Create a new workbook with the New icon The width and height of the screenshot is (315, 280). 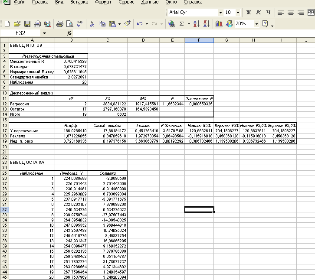(x=7, y=24)
